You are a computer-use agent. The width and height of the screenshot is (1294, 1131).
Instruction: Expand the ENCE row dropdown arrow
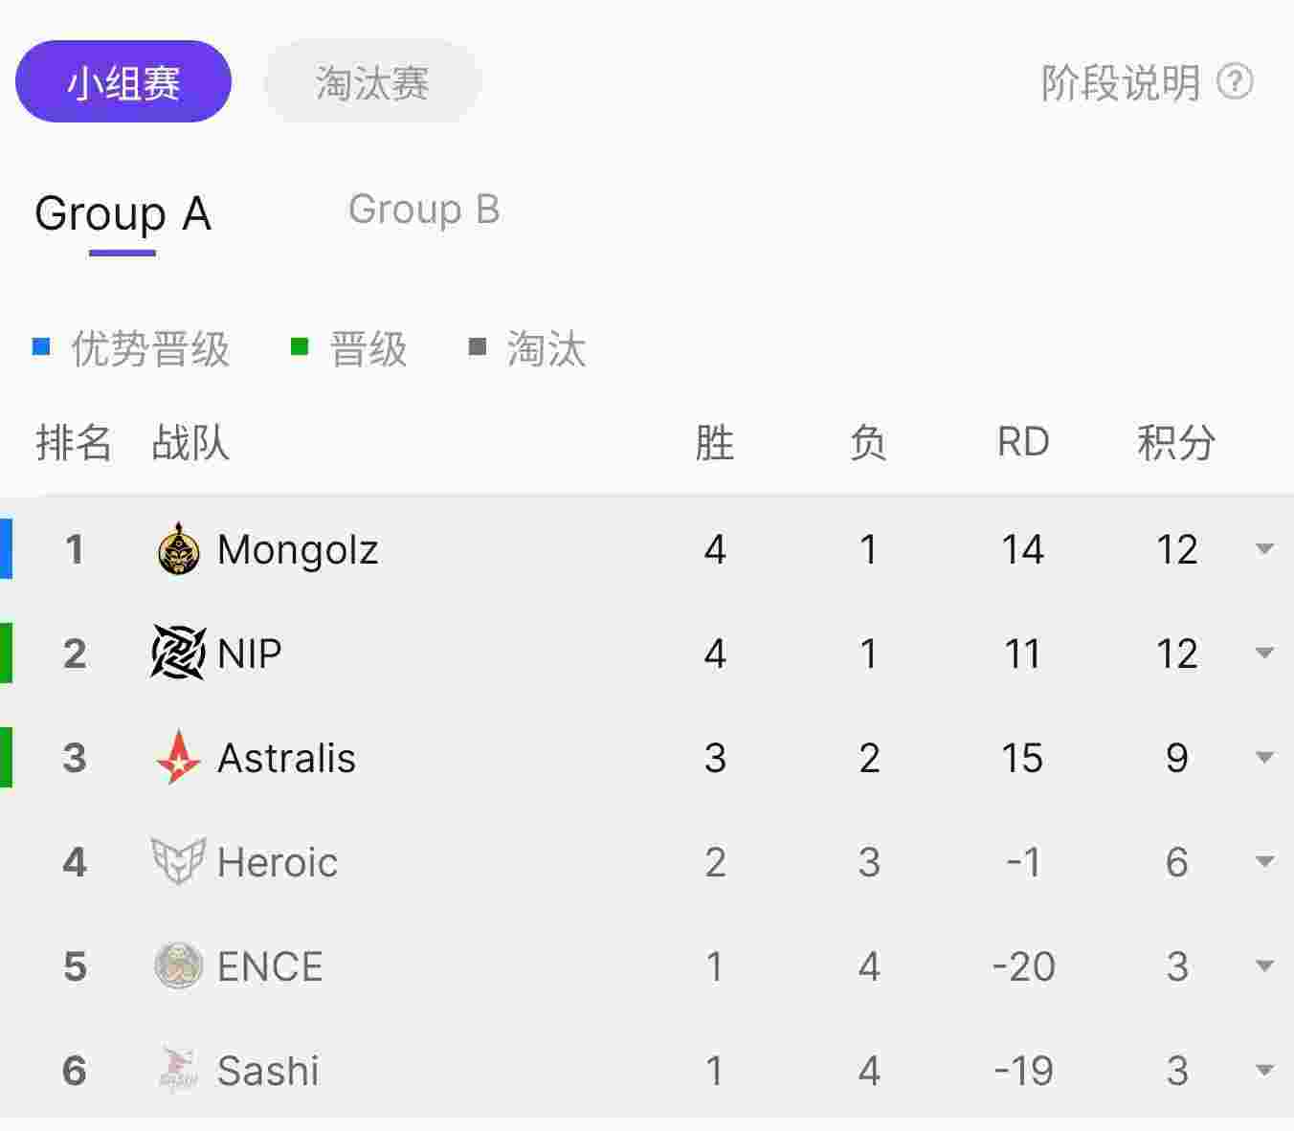(x=1264, y=966)
